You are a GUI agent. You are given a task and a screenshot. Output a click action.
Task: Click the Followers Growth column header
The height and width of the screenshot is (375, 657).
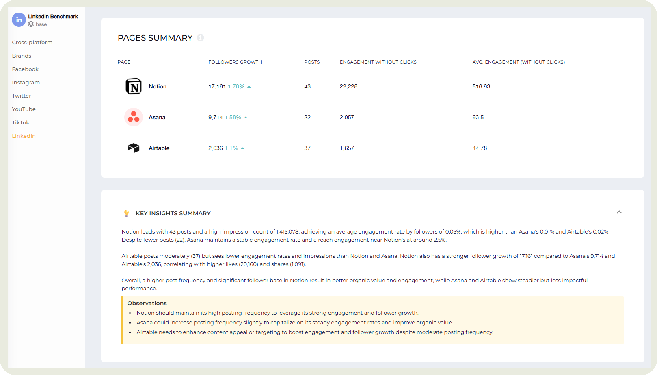[x=235, y=62]
